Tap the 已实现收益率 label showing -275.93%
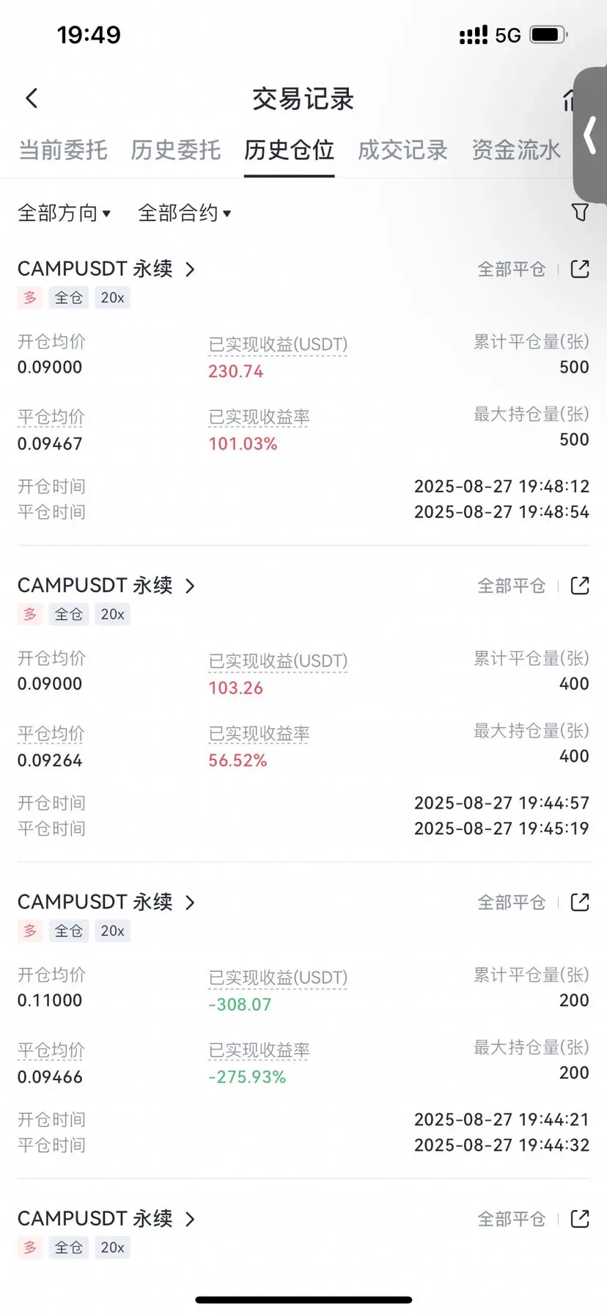The image size is (607, 1315). coord(259,1050)
